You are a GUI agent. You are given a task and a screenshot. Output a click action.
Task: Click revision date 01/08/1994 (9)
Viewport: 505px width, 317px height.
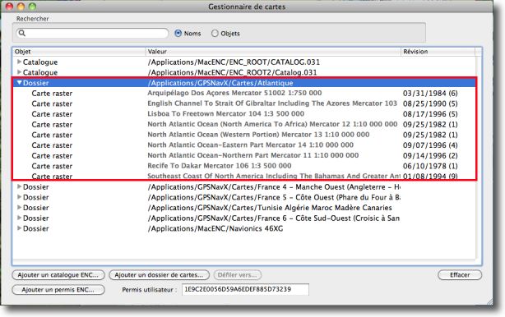point(430,177)
